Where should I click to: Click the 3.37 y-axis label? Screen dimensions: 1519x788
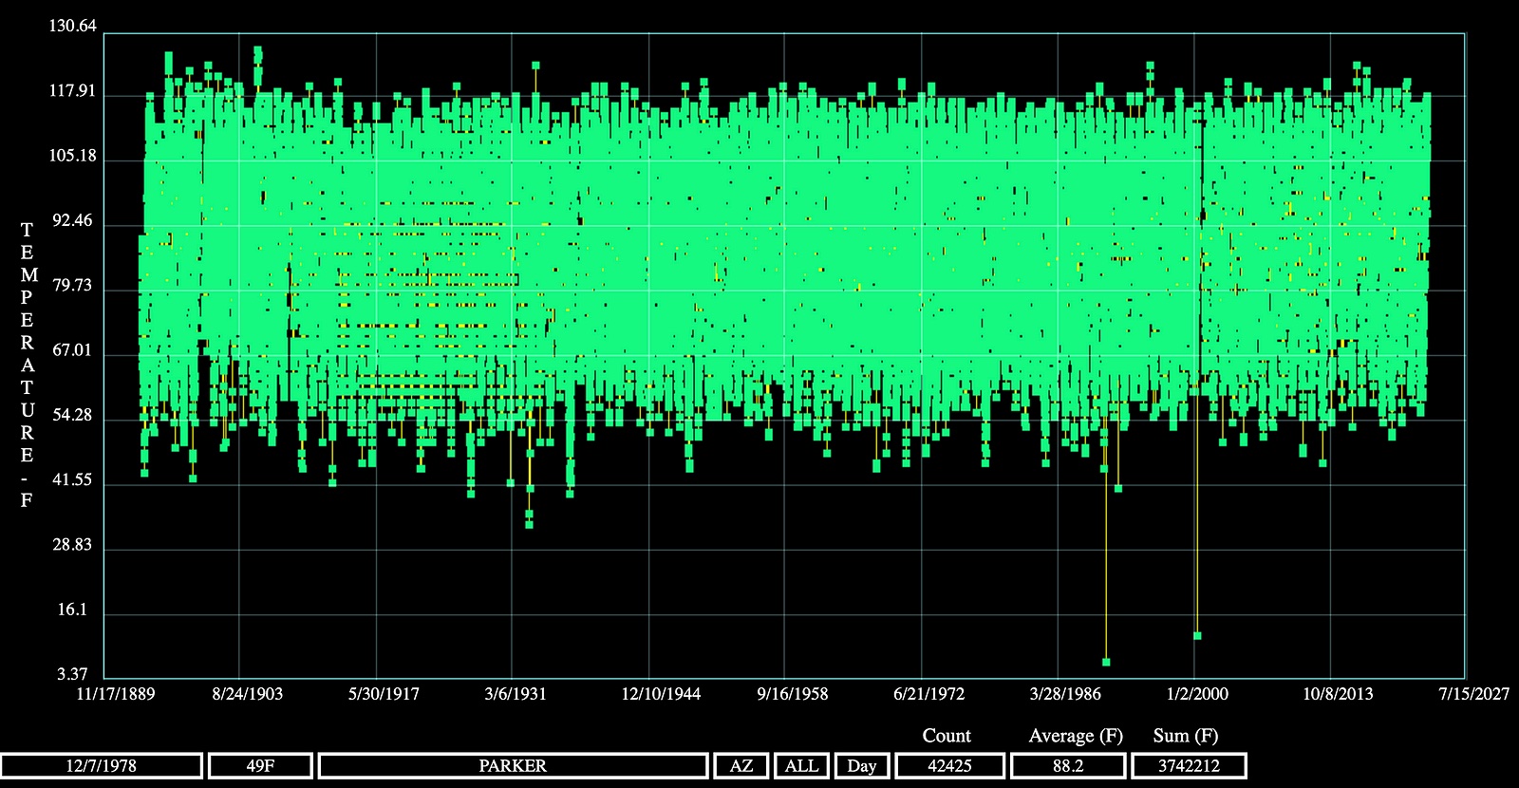click(72, 674)
